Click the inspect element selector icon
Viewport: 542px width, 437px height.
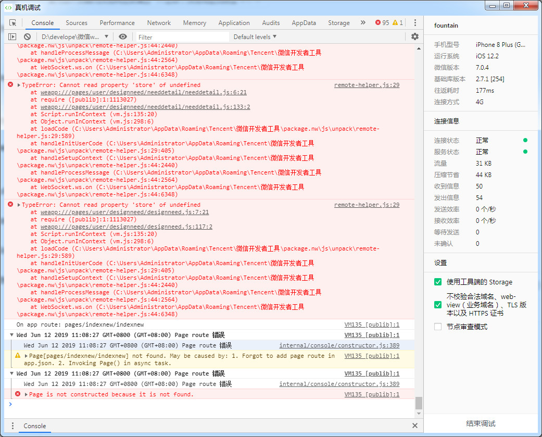[13, 23]
